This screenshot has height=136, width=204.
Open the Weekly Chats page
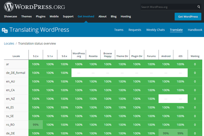[155, 30]
